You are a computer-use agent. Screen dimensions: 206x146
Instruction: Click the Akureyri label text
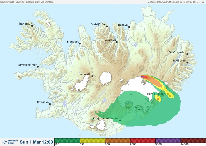pyautogui.click(x=110, y=40)
